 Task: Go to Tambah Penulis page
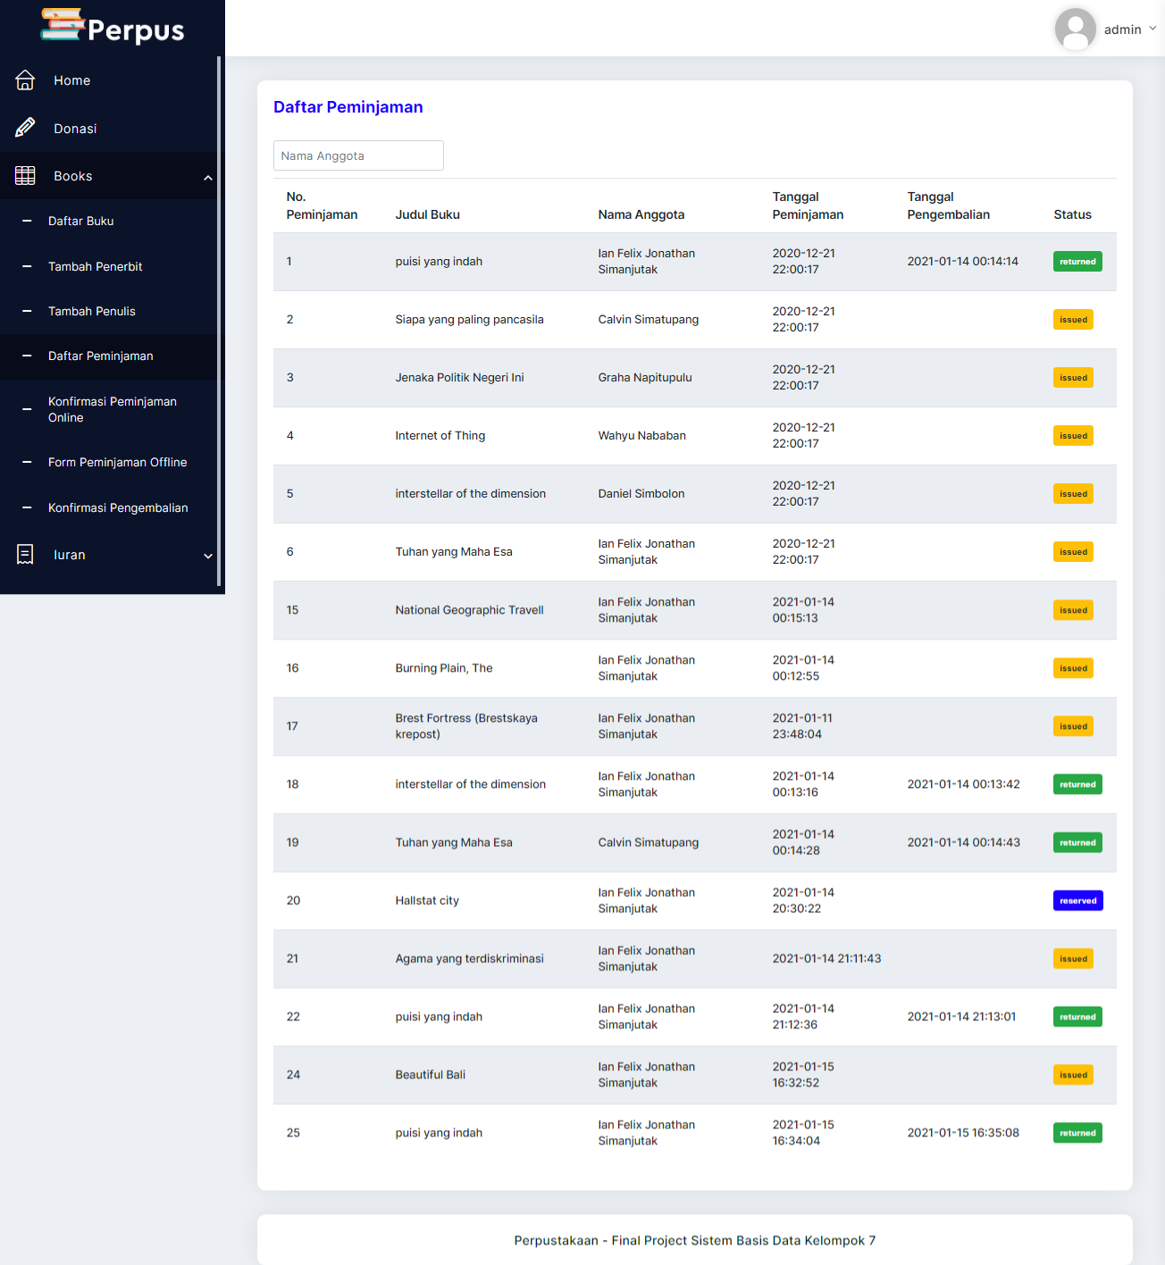coord(92,311)
